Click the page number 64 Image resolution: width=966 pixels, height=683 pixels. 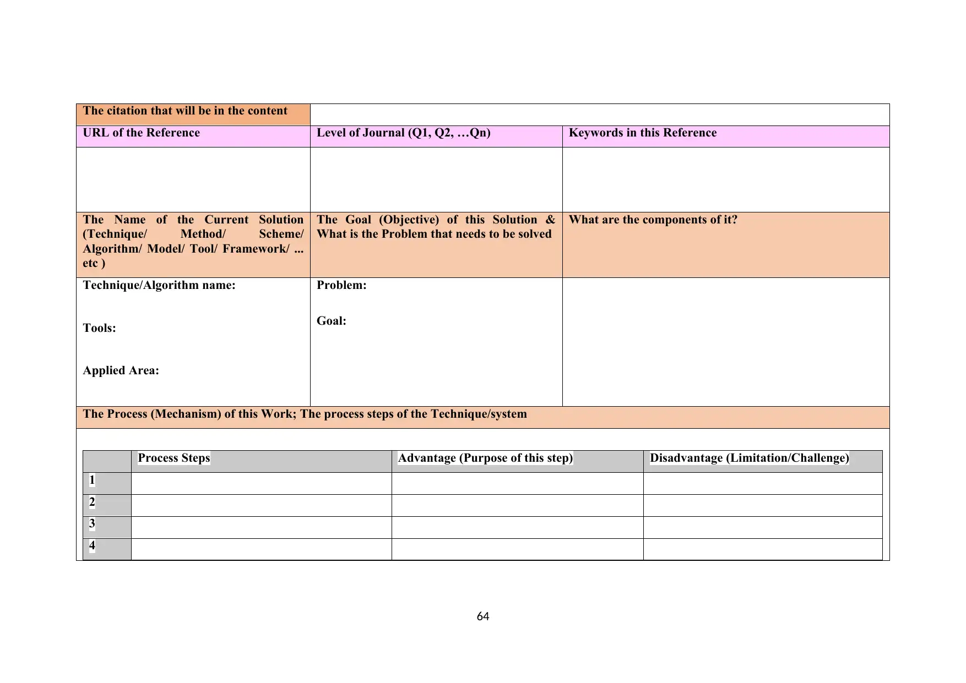coord(483,616)
